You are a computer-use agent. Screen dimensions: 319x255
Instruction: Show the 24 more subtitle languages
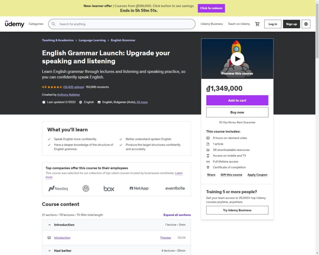pos(142,102)
